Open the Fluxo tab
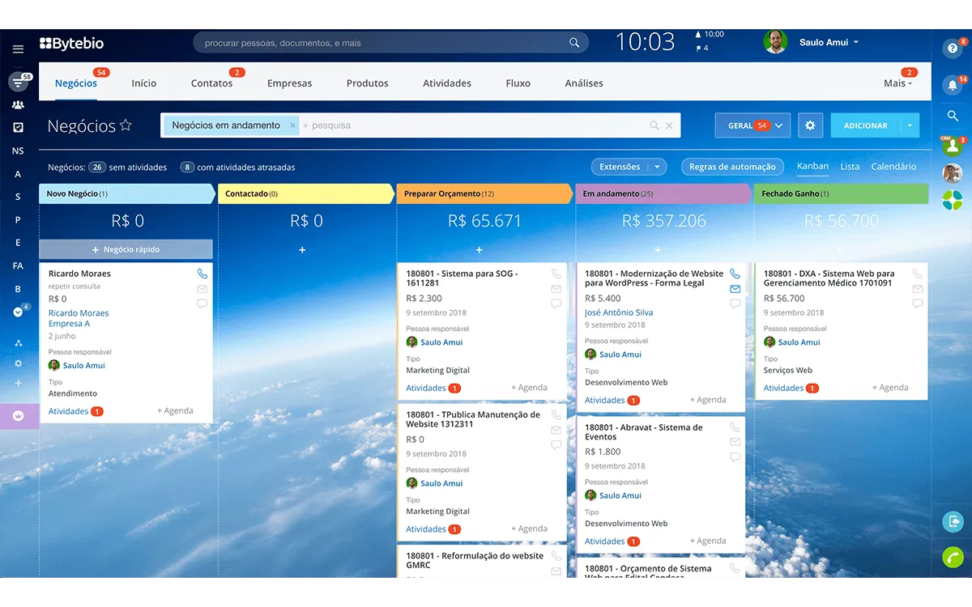This screenshot has width=972, height=607. click(x=518, y=83)
